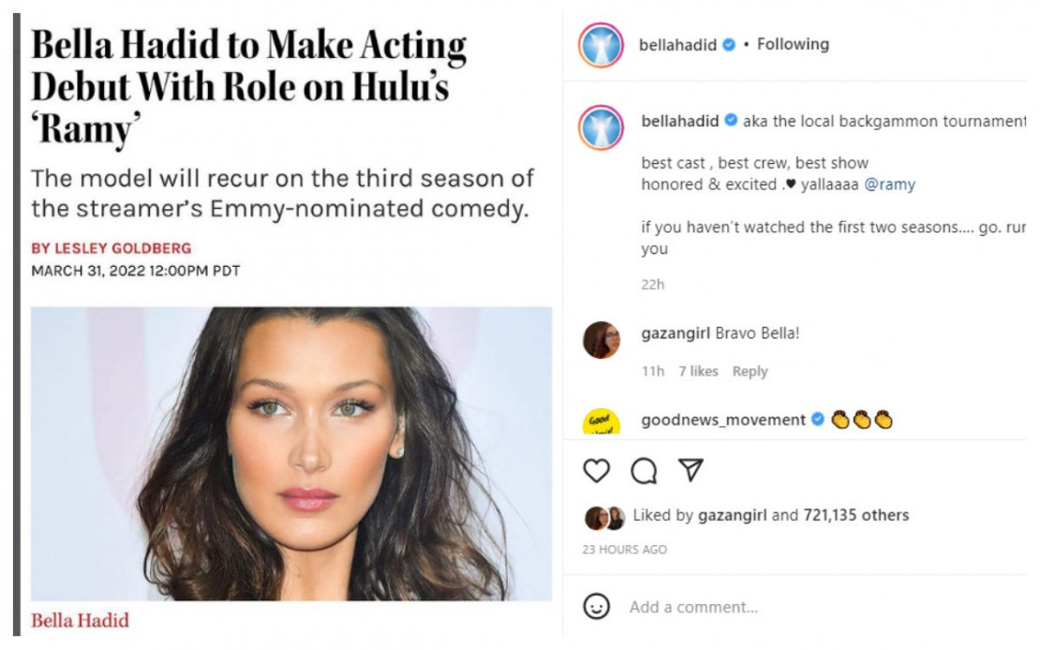The image size is (1040, 650).
Task: Open gazangirl commenter avatar
Action: point(601,340)
